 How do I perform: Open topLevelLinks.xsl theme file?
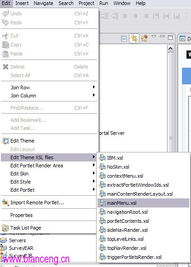[x=143, y=239]
